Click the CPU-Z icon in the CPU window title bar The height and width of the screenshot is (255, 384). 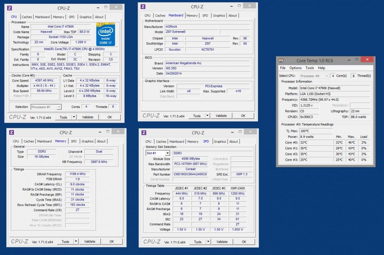tap(9, 8)
